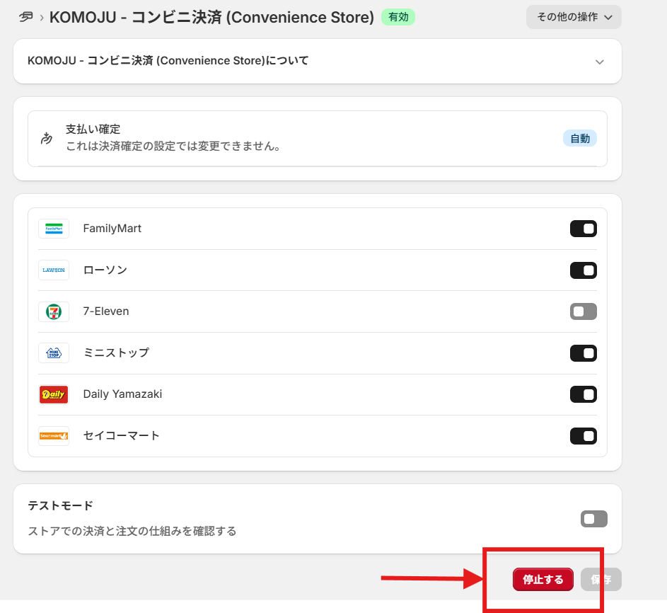Click the Lawson logo icon
The width and height of the screenshot is (667, 613).
54,270
